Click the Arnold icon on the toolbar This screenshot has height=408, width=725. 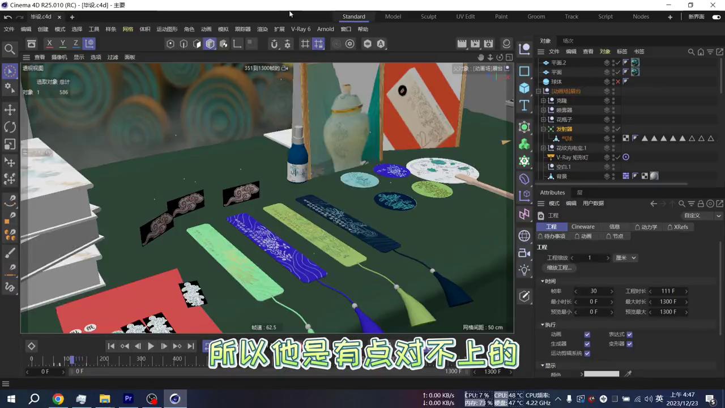[381, 44]
